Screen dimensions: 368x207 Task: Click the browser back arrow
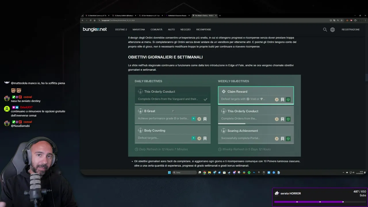(83, 20)
